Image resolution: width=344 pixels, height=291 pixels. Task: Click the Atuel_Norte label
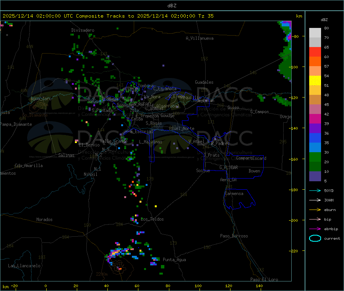[x=182, y=128]
